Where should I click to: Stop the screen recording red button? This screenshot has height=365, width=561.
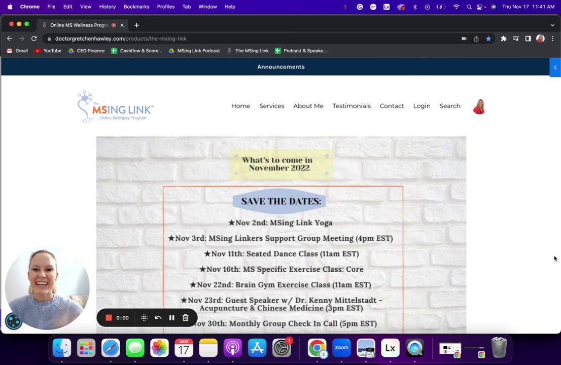click(109, 317)
